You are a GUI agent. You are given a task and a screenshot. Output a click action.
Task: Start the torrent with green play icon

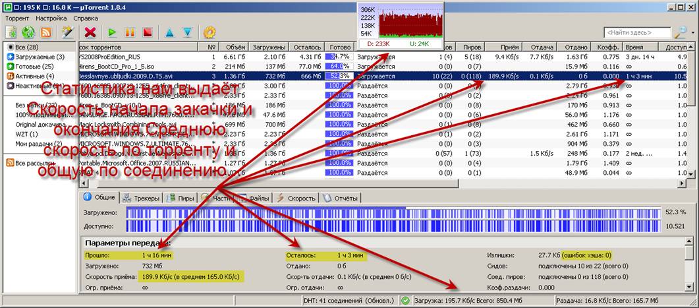[x=113, y=32]
